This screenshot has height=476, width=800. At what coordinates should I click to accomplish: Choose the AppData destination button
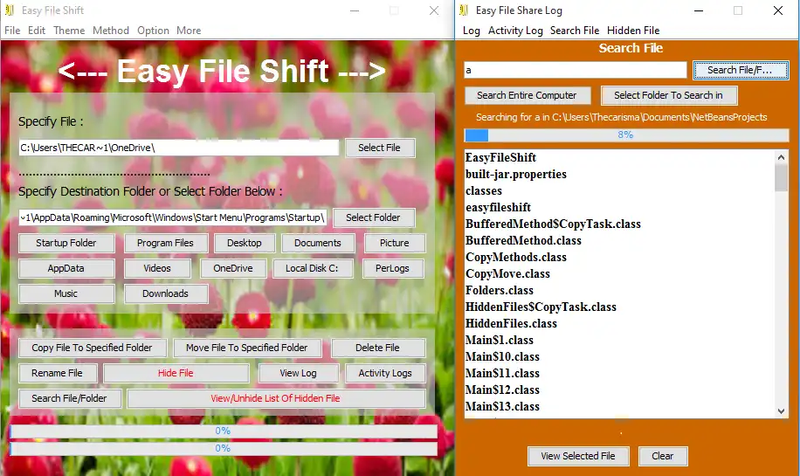click(x=66, y=268)
